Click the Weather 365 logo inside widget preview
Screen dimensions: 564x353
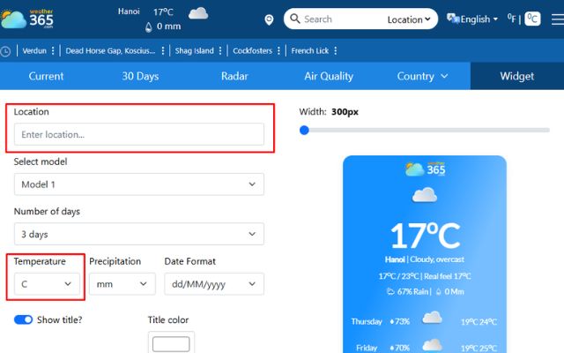click(425, 169)
